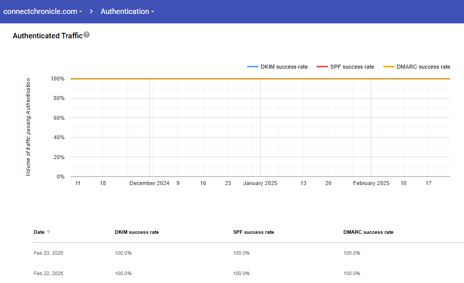Click the February 2025 axis label
This screenshot has height=283, width=464.
click(x=371, y=184)
